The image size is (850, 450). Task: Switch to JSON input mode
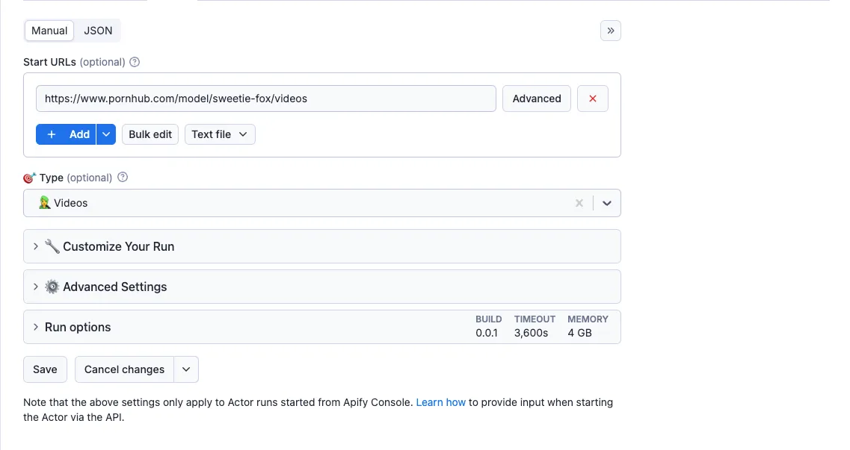[x=98, y=31]
